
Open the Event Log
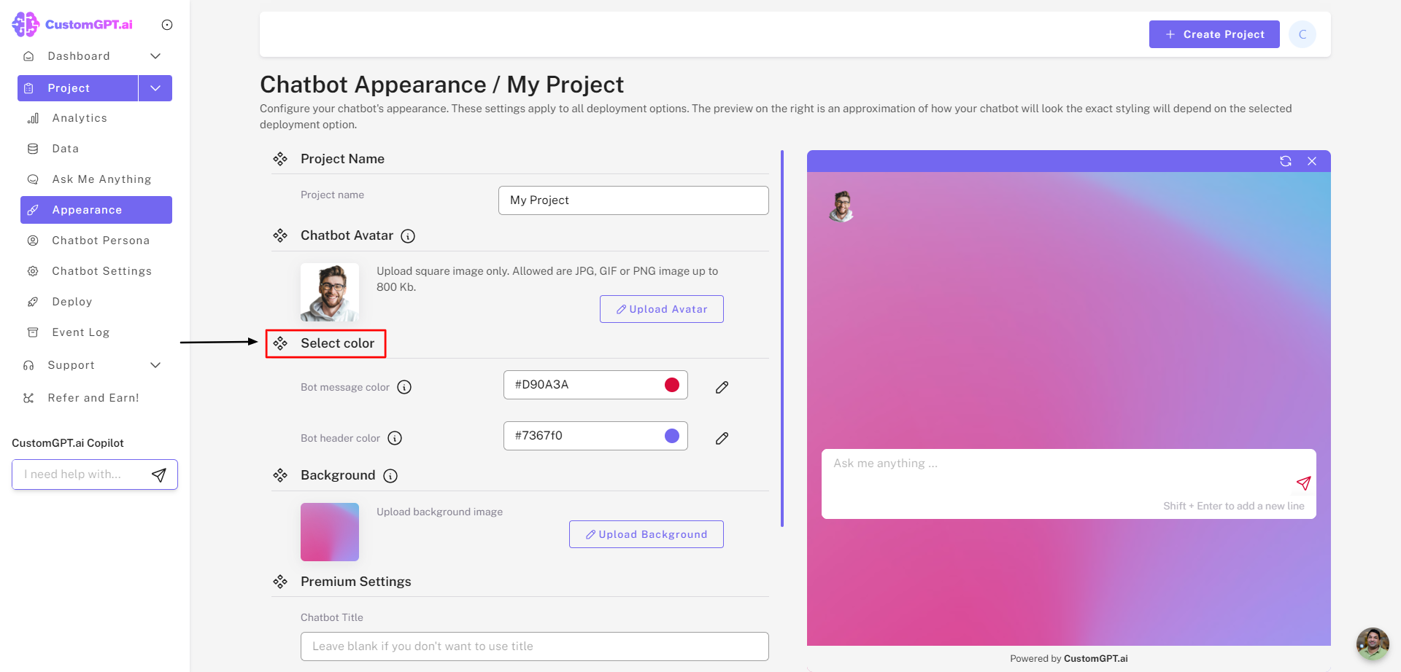(x=81, y=332)
